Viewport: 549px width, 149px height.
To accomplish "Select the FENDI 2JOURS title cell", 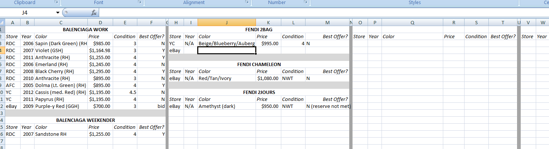I will tap(259, 92).
